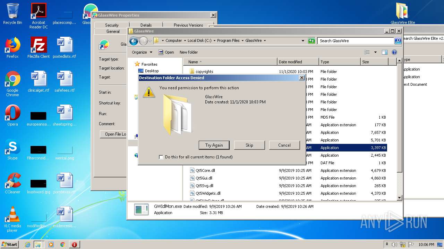The height and width of the screenshot is (249, 444).
Task: Open Firefox desktop shortcut
Action: [x=12, y=48]
